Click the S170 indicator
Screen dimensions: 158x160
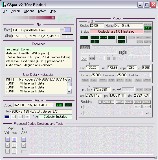pyautogui.click(x=140, y=42)
